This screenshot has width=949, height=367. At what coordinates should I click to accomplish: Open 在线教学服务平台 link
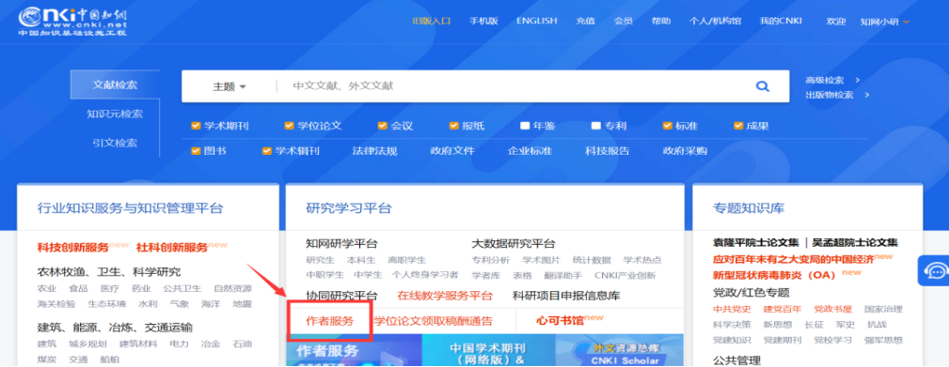[x=445, y=296]
